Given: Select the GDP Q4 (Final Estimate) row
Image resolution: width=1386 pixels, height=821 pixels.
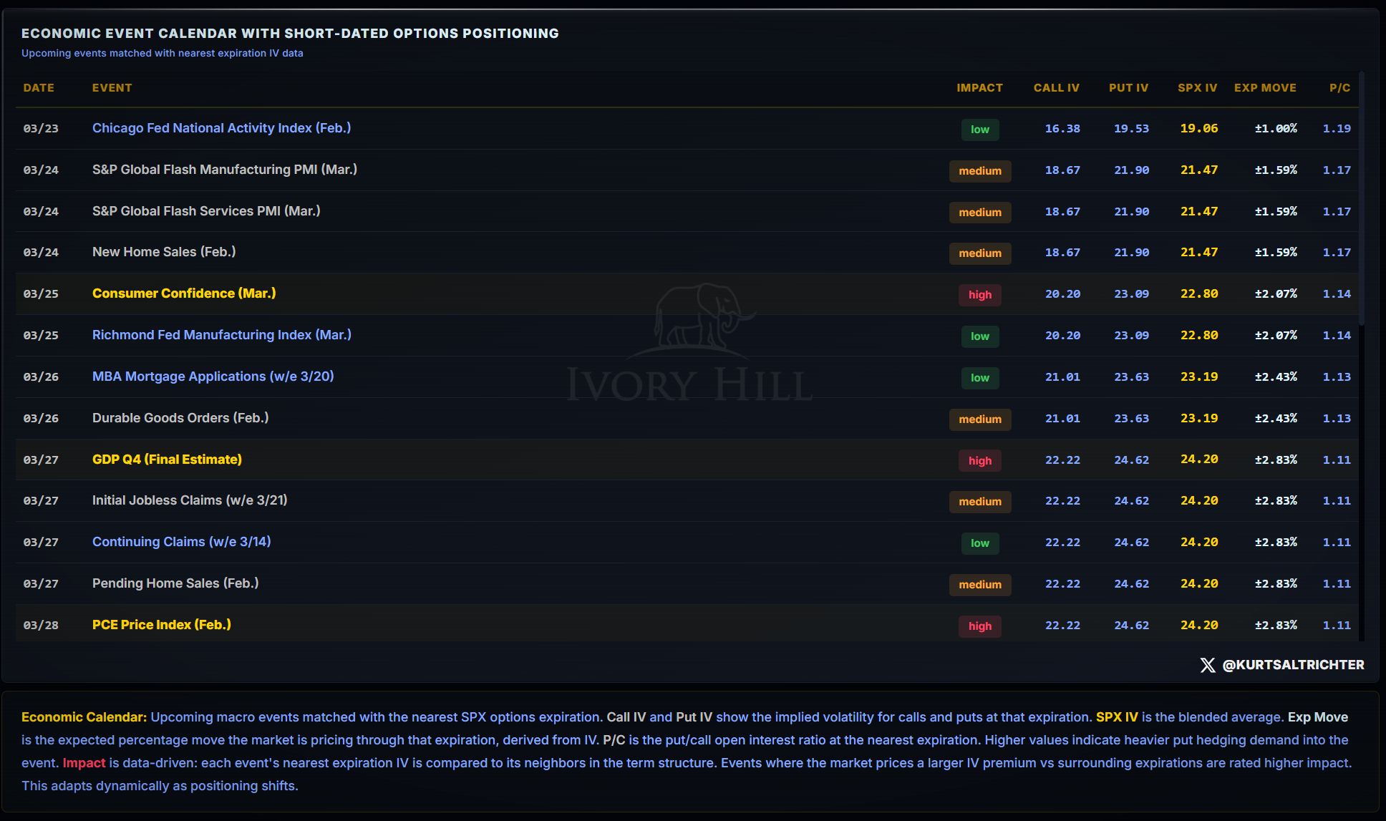Looking at the screenshot, I should pyautogui.click(x=167, y=460).
